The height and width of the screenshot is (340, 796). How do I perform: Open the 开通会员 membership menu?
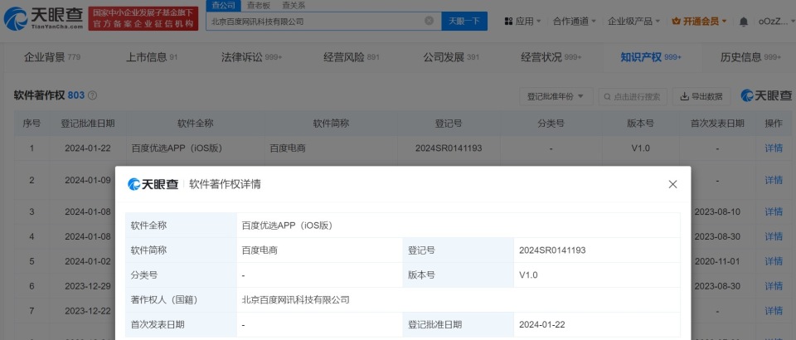(x=699, y=22)
